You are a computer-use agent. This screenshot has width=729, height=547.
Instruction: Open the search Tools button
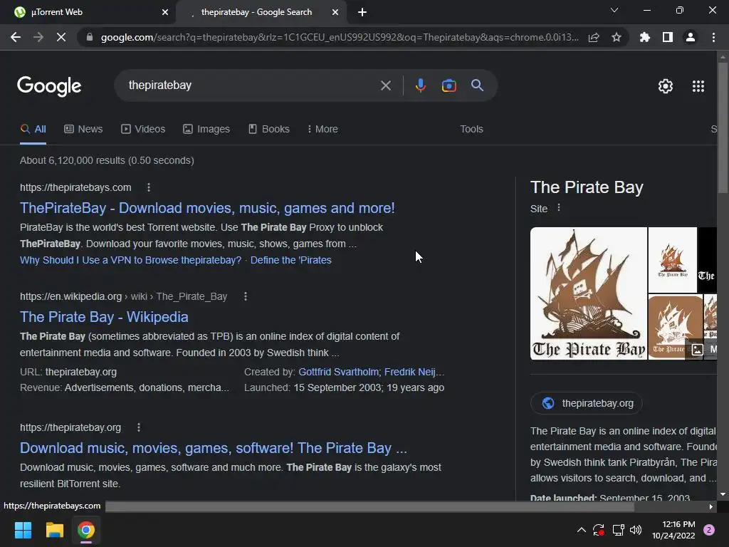471,129
